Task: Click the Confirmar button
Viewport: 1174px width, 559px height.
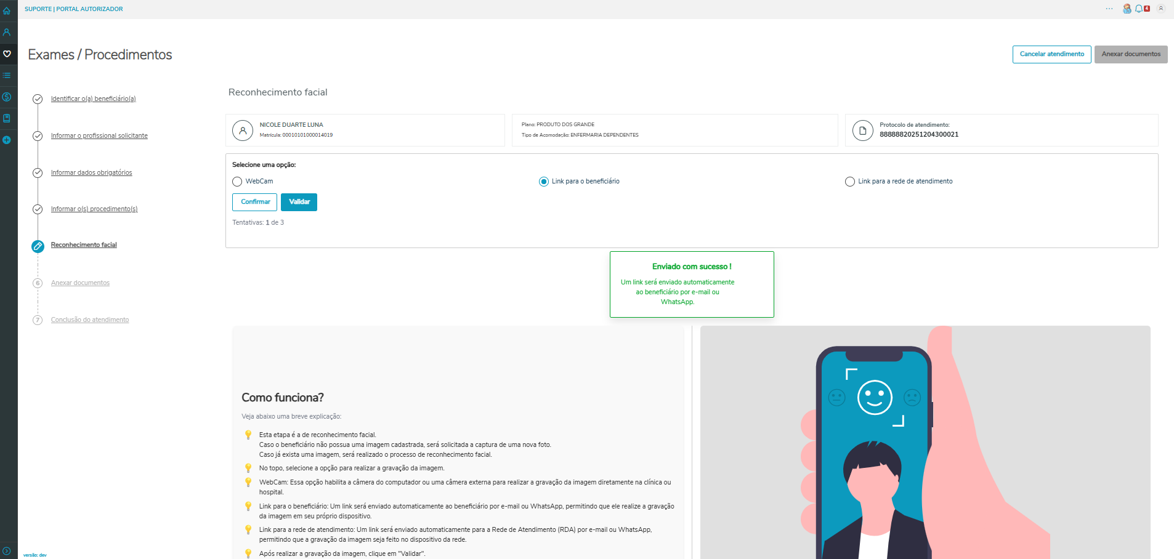Action: (x=254, y=202)
